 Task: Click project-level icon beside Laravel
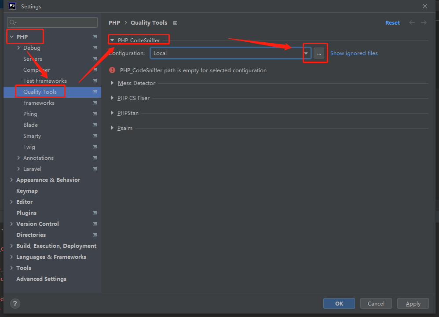(95, 169)
